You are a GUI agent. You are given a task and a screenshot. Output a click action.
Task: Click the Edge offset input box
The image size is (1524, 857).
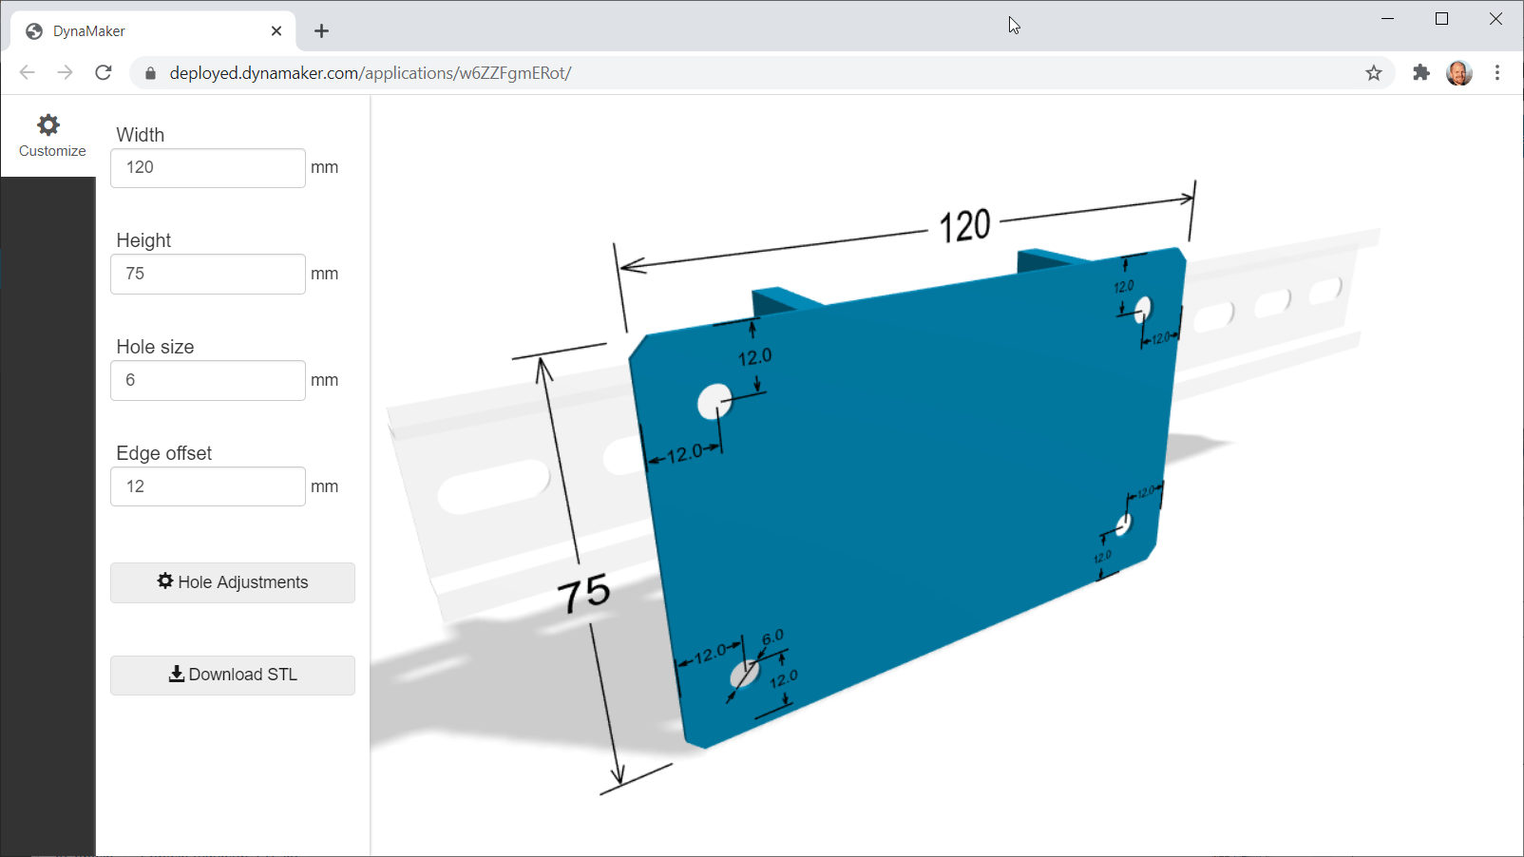click(x=207, y=486)
